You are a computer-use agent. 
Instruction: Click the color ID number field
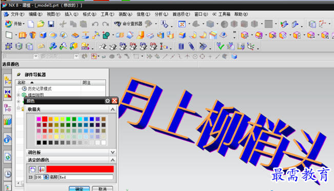click(39, 177)
